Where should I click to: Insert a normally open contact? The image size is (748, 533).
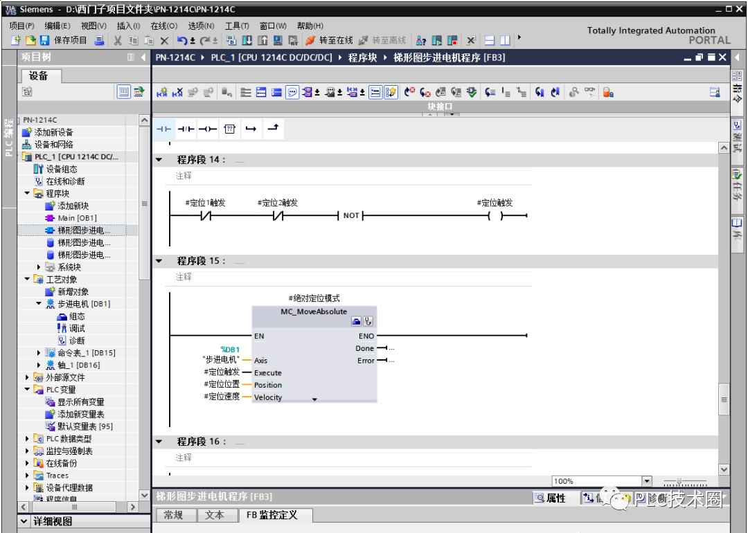click(163, 129)
